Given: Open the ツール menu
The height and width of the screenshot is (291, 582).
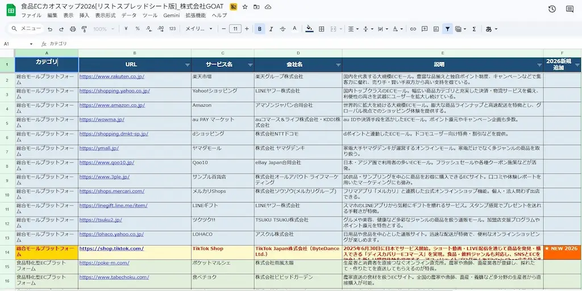Looking at the screenshot, I should (150, 15).
